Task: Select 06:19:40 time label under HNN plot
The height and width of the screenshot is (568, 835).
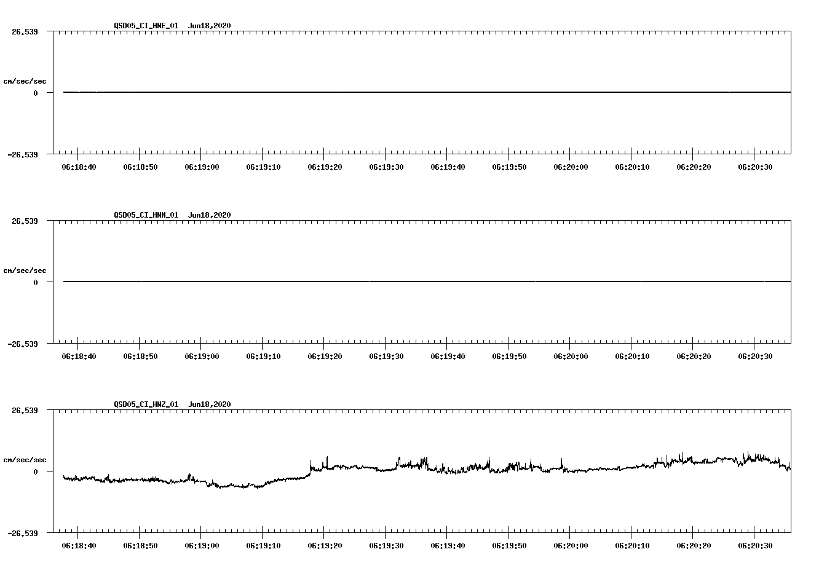Action: pos(448,357)
